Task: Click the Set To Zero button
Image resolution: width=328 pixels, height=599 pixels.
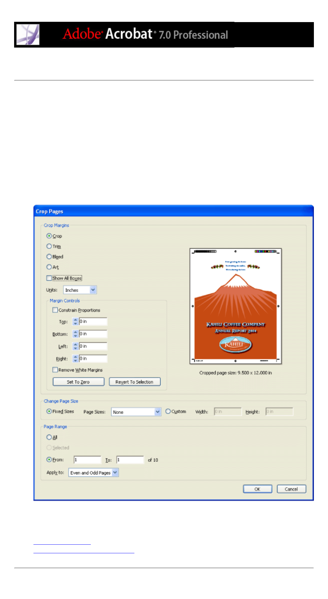Action: 79,382
